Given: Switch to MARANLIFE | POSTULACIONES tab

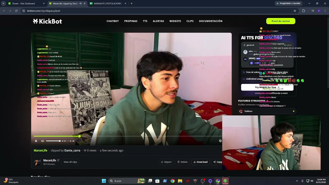Looking at the screenshot, I should point(108,4).
